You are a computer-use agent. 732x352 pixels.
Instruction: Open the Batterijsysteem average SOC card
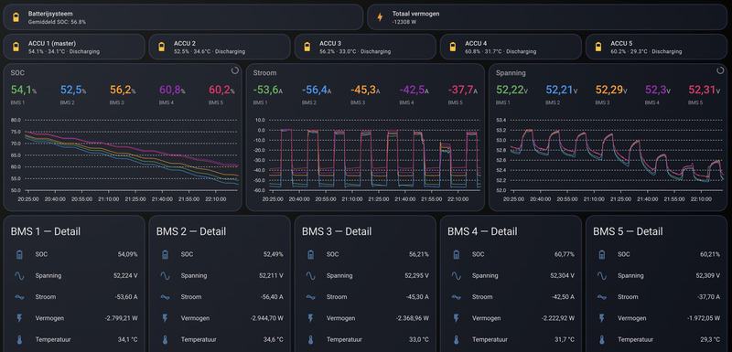coord(183,17)
